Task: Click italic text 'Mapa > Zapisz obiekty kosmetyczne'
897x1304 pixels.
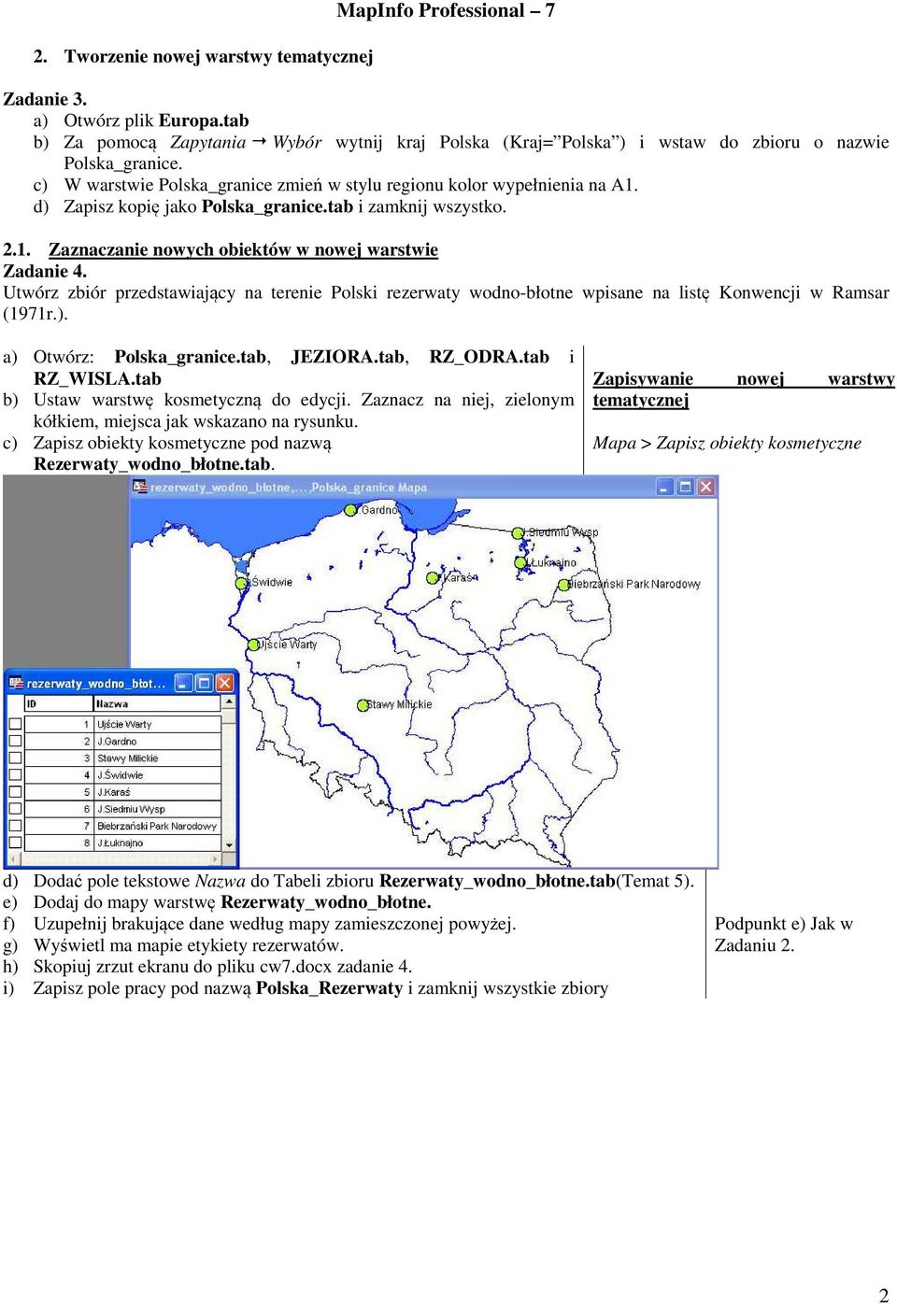Action: pos(727,443)
